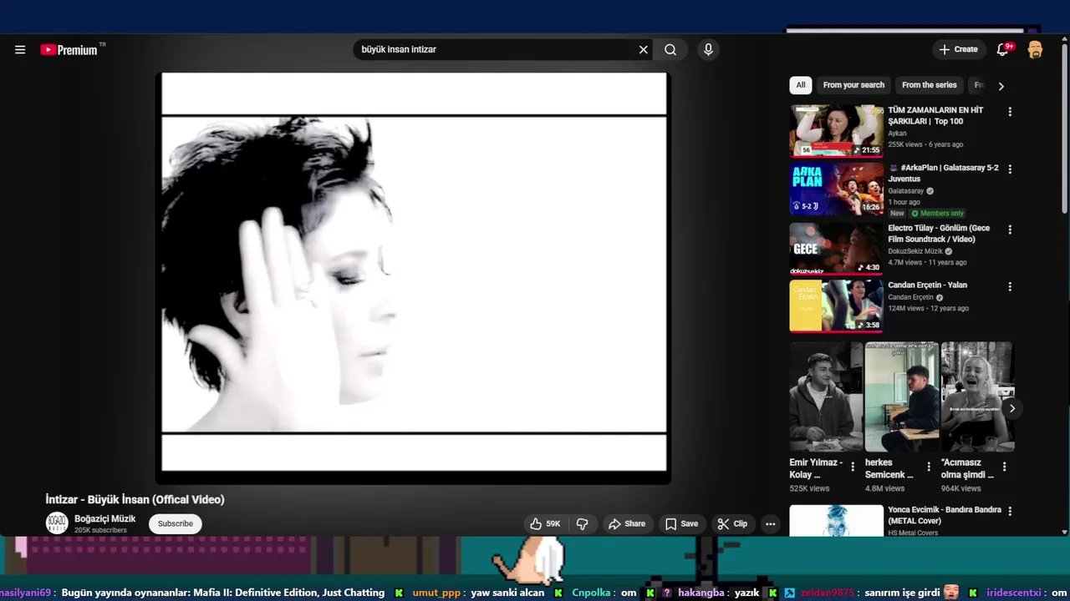Click the Members only badge
The height and width of the screenshot is (601, 1070).
[x=937, y=213]
